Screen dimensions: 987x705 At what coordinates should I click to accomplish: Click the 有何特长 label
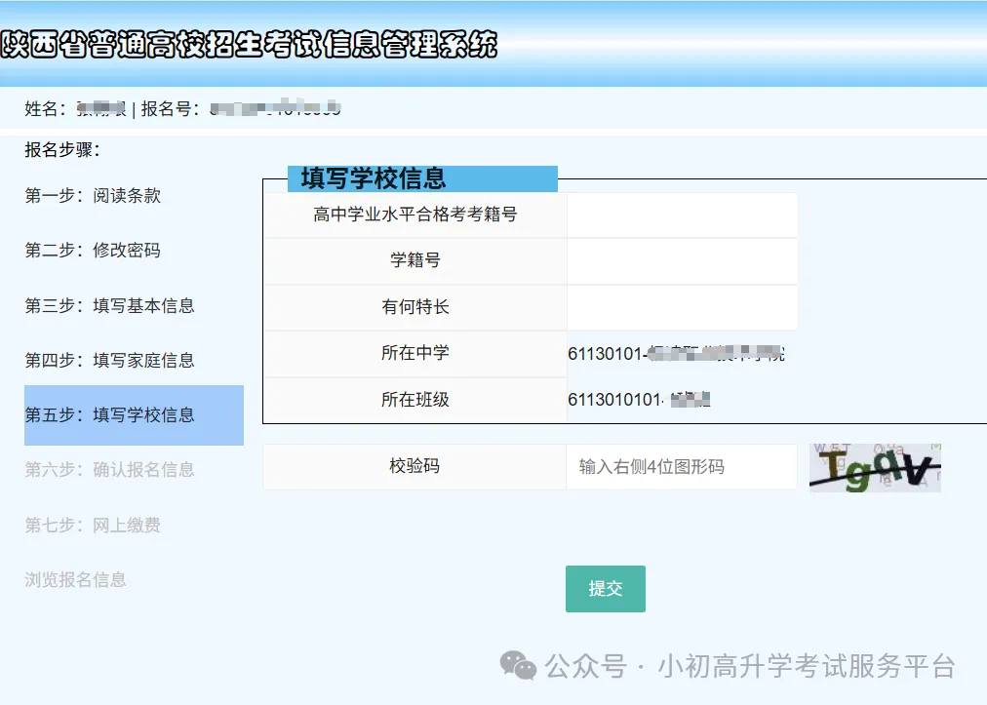pyautogui.click(x=415, y=307)
